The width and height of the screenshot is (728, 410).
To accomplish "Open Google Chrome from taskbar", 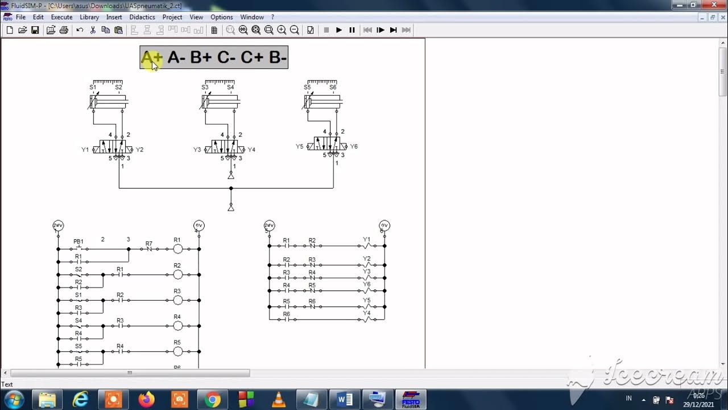I will pos(213,399).
